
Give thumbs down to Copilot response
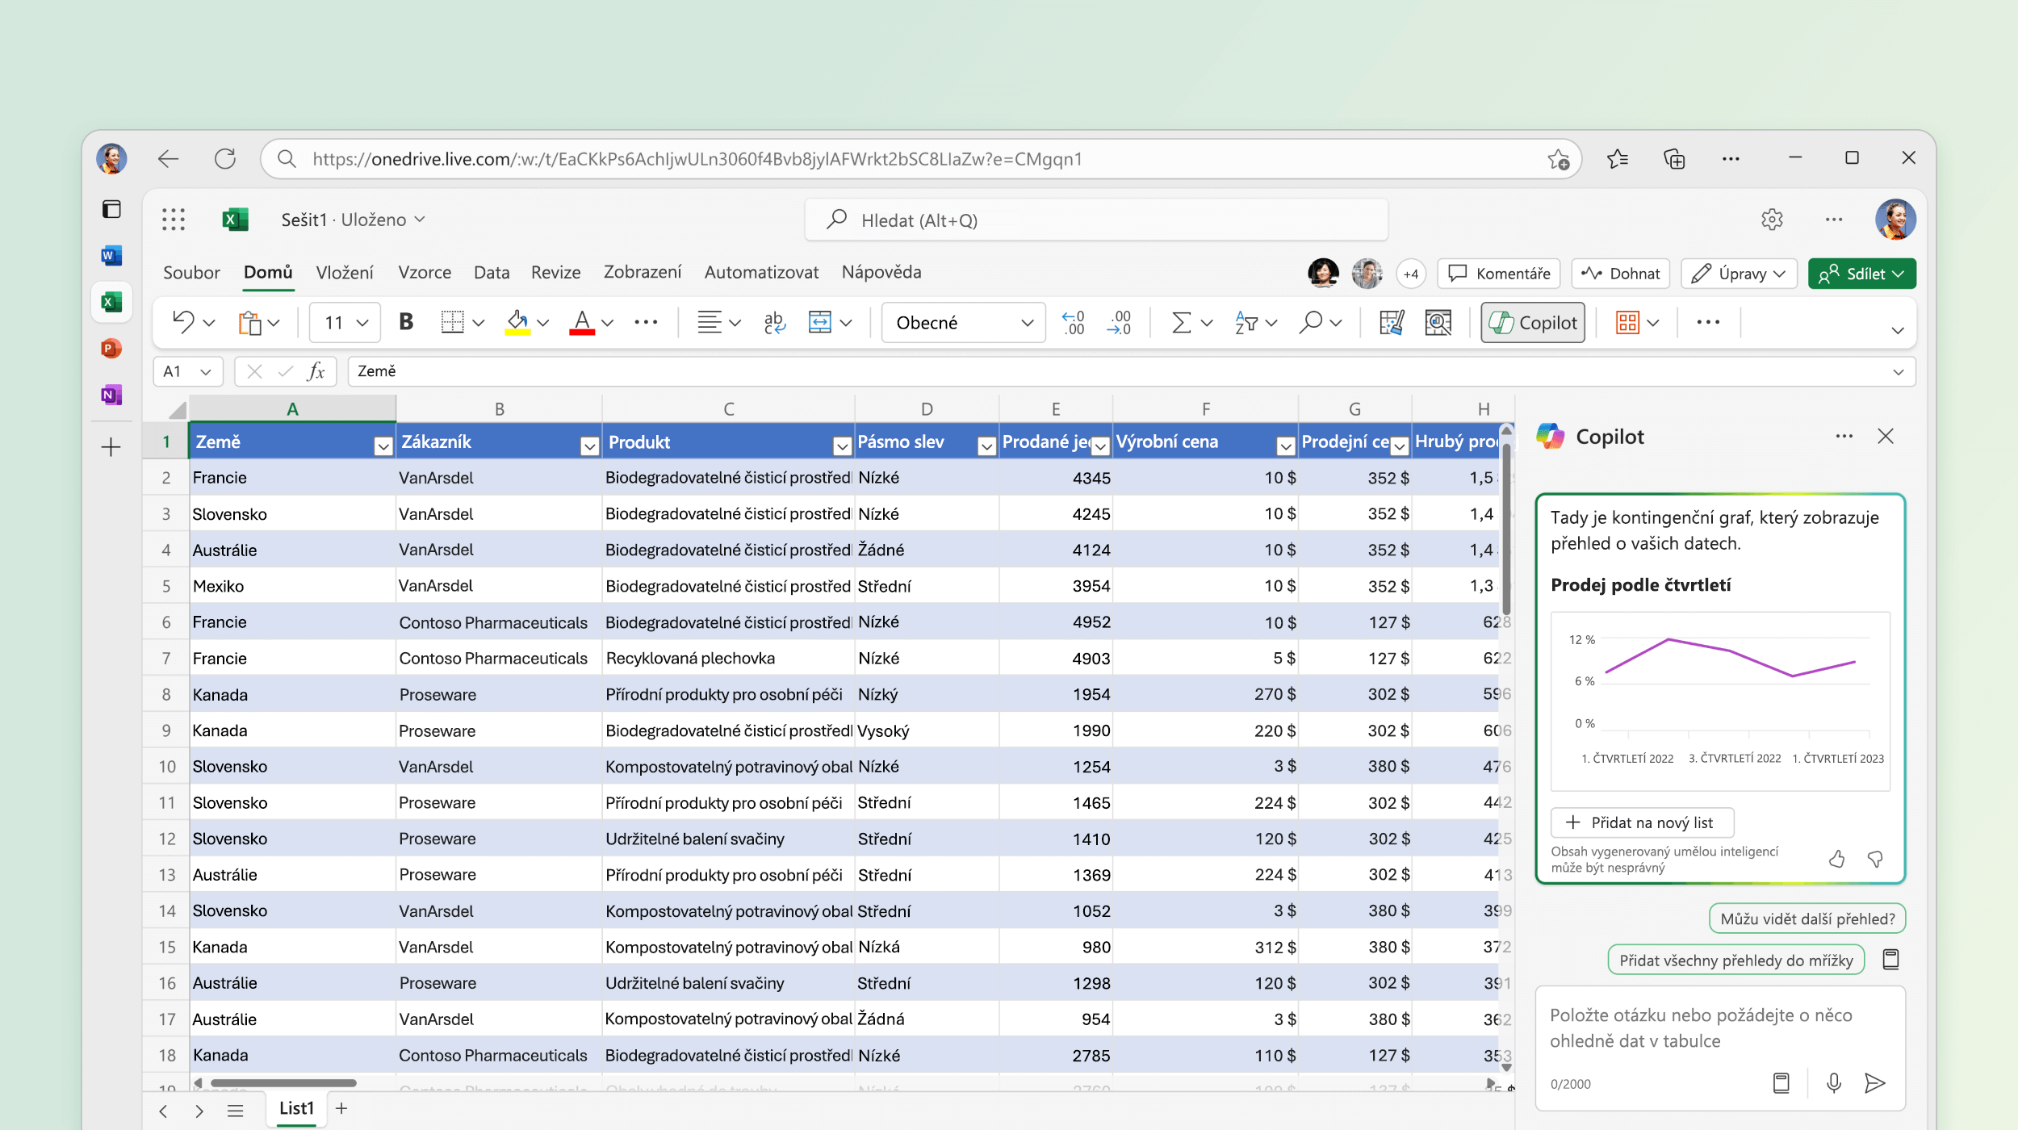click(1876, 859)
